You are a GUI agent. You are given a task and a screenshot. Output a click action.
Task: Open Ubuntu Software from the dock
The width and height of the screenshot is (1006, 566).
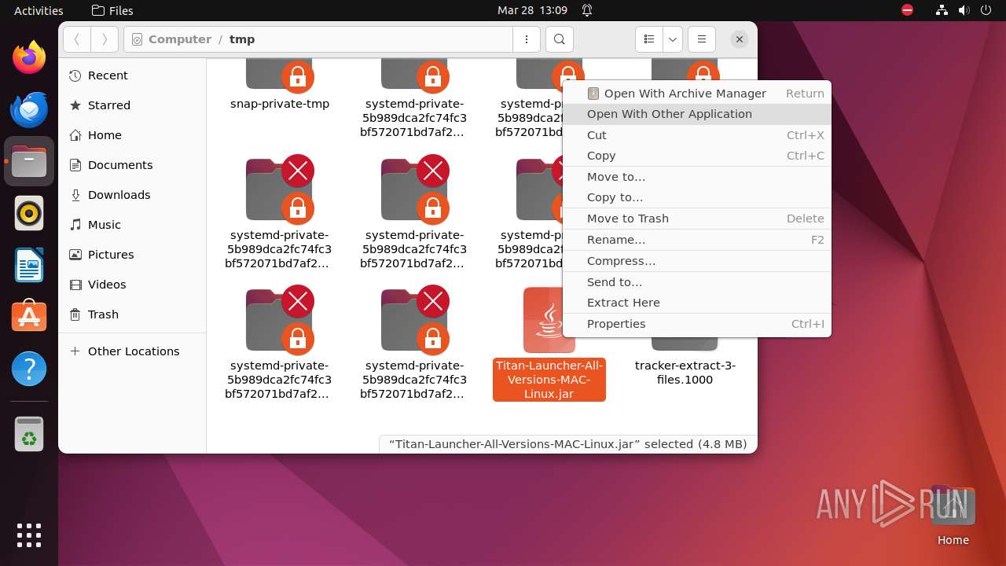(29, 317)
